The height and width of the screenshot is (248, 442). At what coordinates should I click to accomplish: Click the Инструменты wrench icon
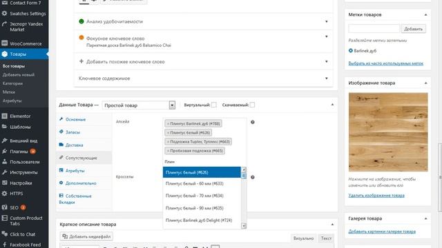pyautogui.click(x=5, y=172)
